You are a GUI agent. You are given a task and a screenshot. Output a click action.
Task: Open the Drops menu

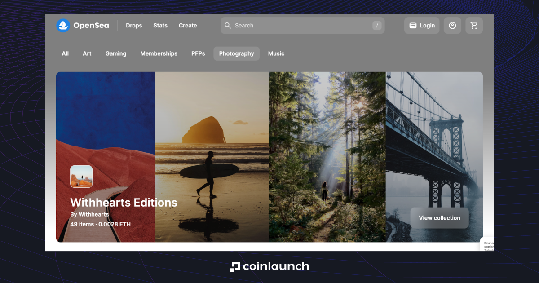134,26
